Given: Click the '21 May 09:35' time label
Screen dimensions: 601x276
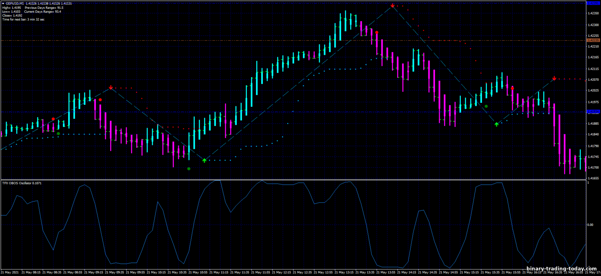Looking at the screenshot, I should click(x=115, y=273).
